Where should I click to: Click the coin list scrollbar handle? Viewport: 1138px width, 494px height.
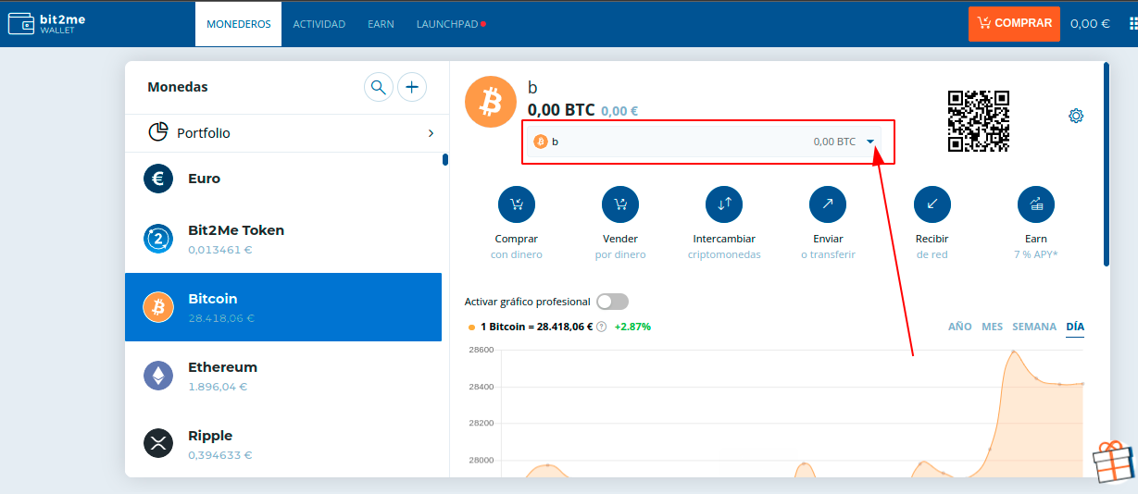click(445, 159)
